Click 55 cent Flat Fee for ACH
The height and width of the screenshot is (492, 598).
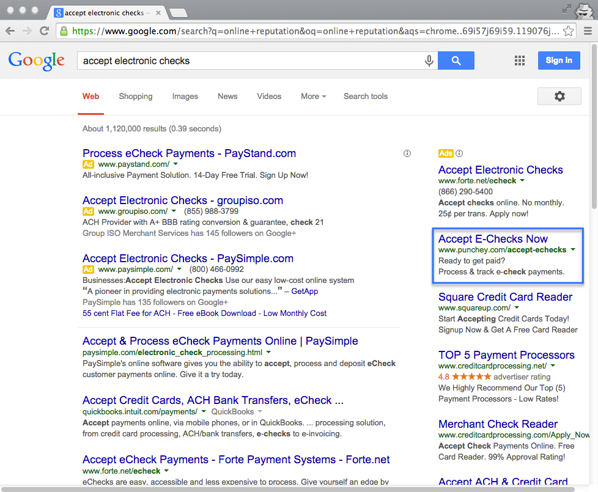126,314
